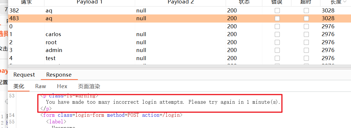Screen dimensions: 351x128
Task: Switch to the Response tab
Action: click(59, 75)
